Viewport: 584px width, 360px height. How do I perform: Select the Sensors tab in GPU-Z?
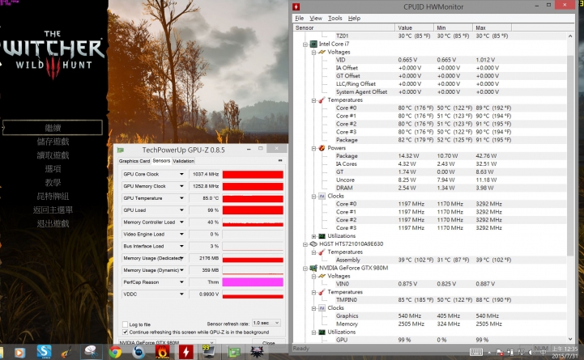161,161
